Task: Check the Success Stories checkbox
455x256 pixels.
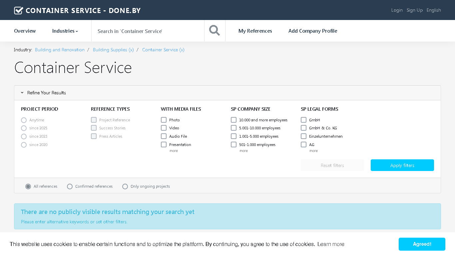Action: (x=94, y=128)
